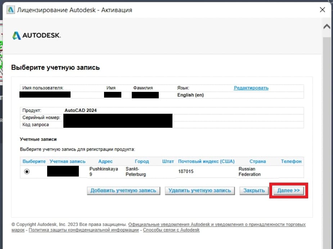Screen dimensions: 333x249
Task: Proceed with the Далее >> button
Action: (288, 191)
